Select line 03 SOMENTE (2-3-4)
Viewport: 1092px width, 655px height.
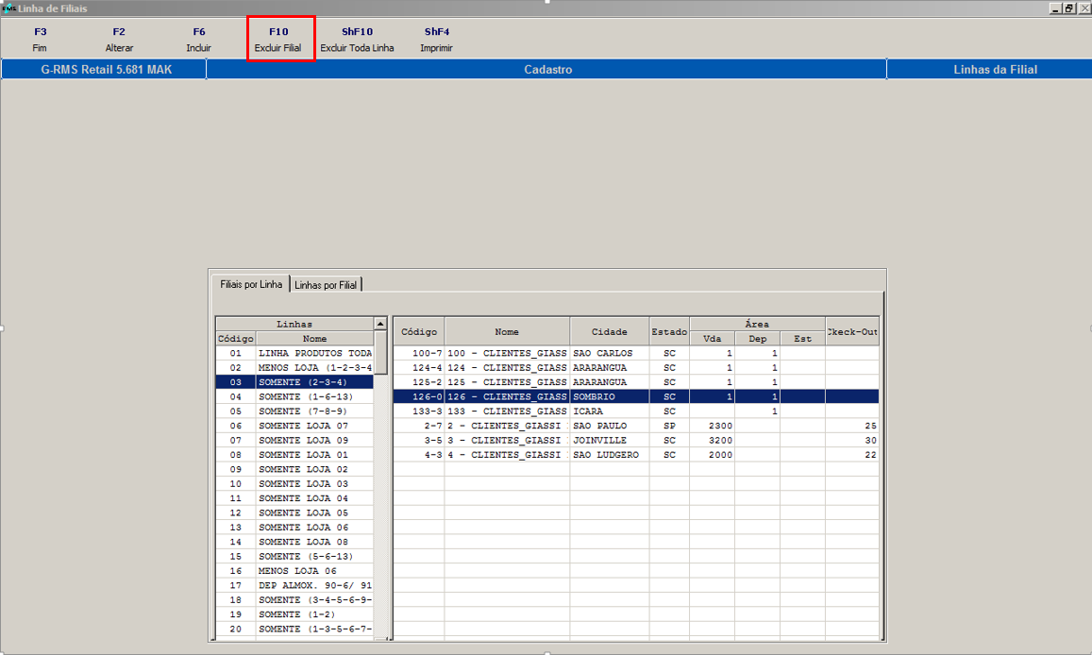tap(294, 382)
